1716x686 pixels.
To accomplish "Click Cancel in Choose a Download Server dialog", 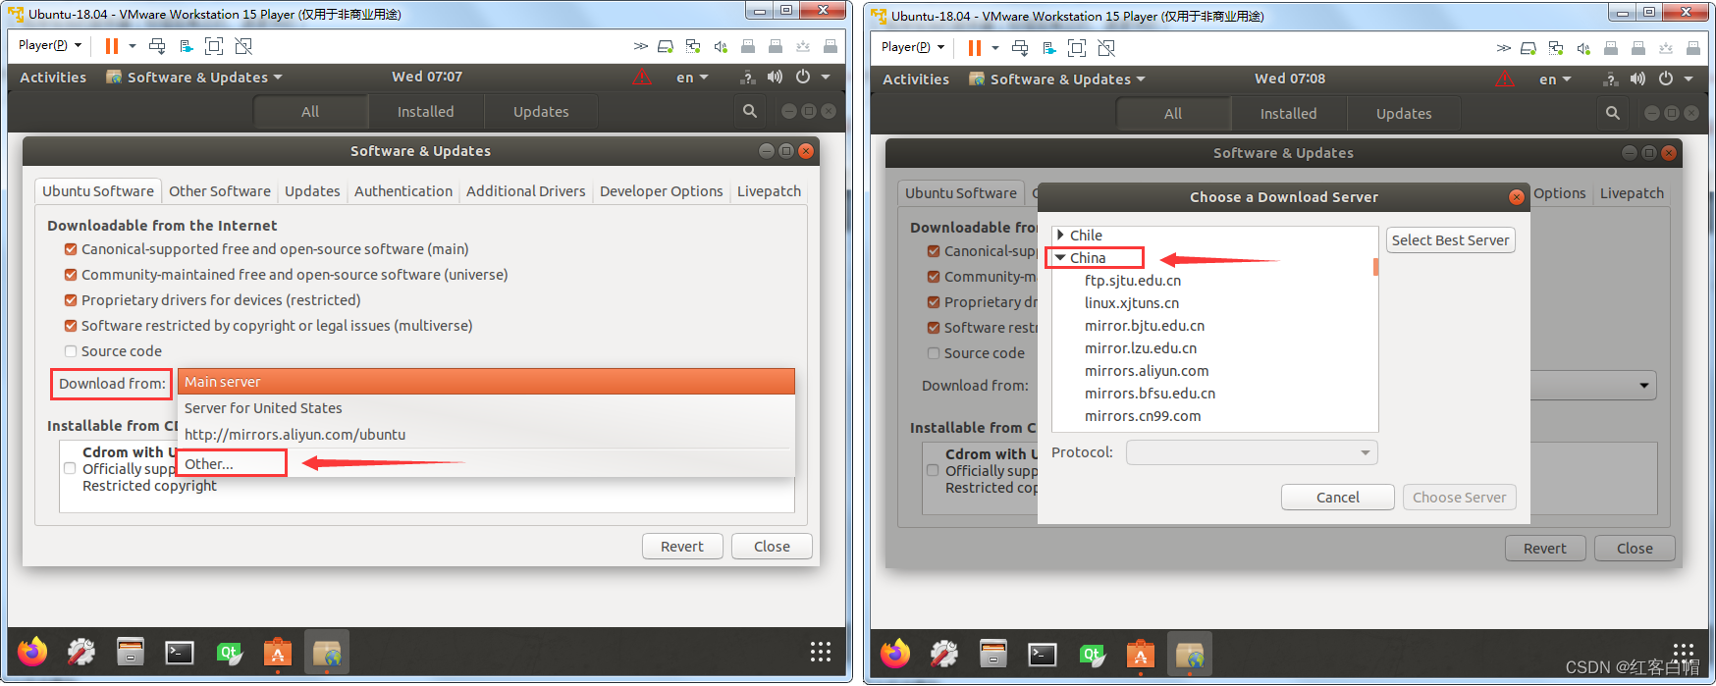I will [1337, 498].
